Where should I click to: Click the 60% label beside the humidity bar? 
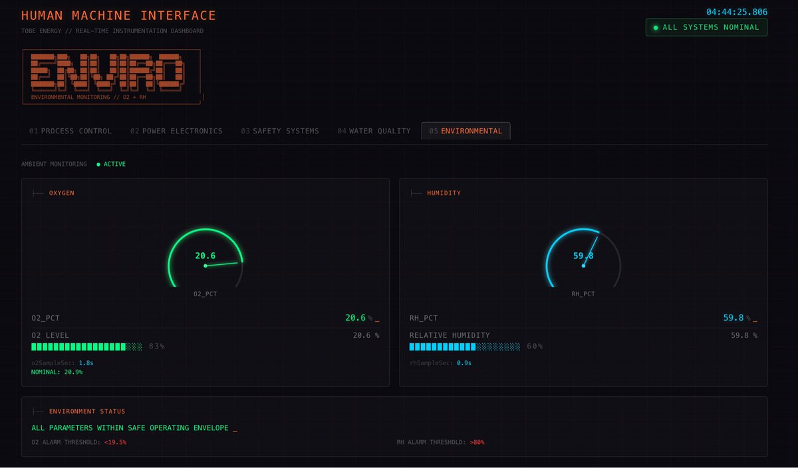535,347
